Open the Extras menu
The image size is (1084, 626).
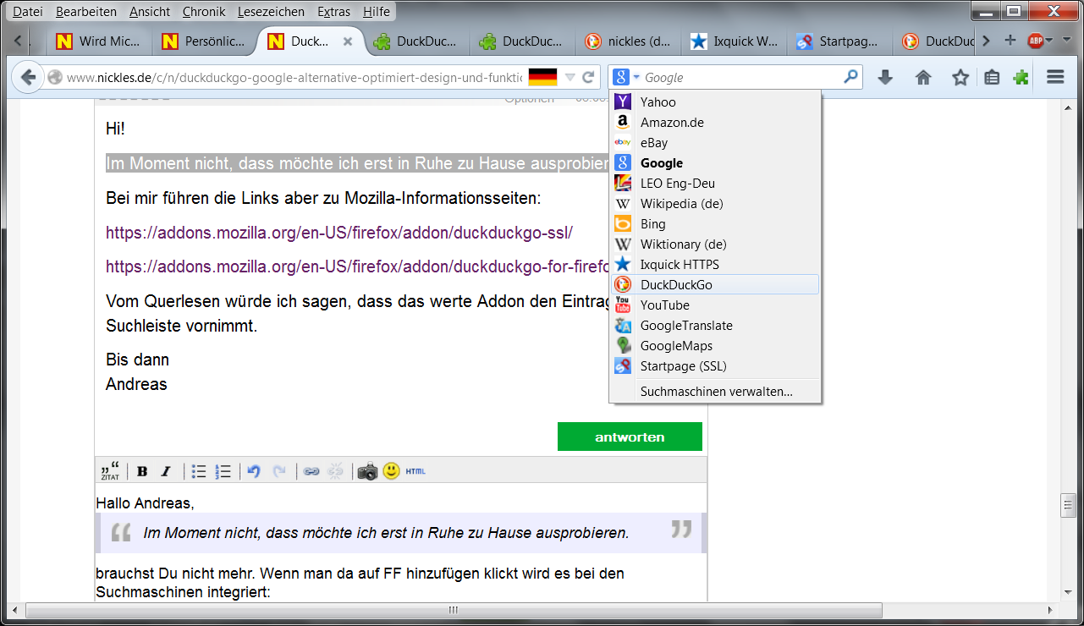[x=334, y=12]
